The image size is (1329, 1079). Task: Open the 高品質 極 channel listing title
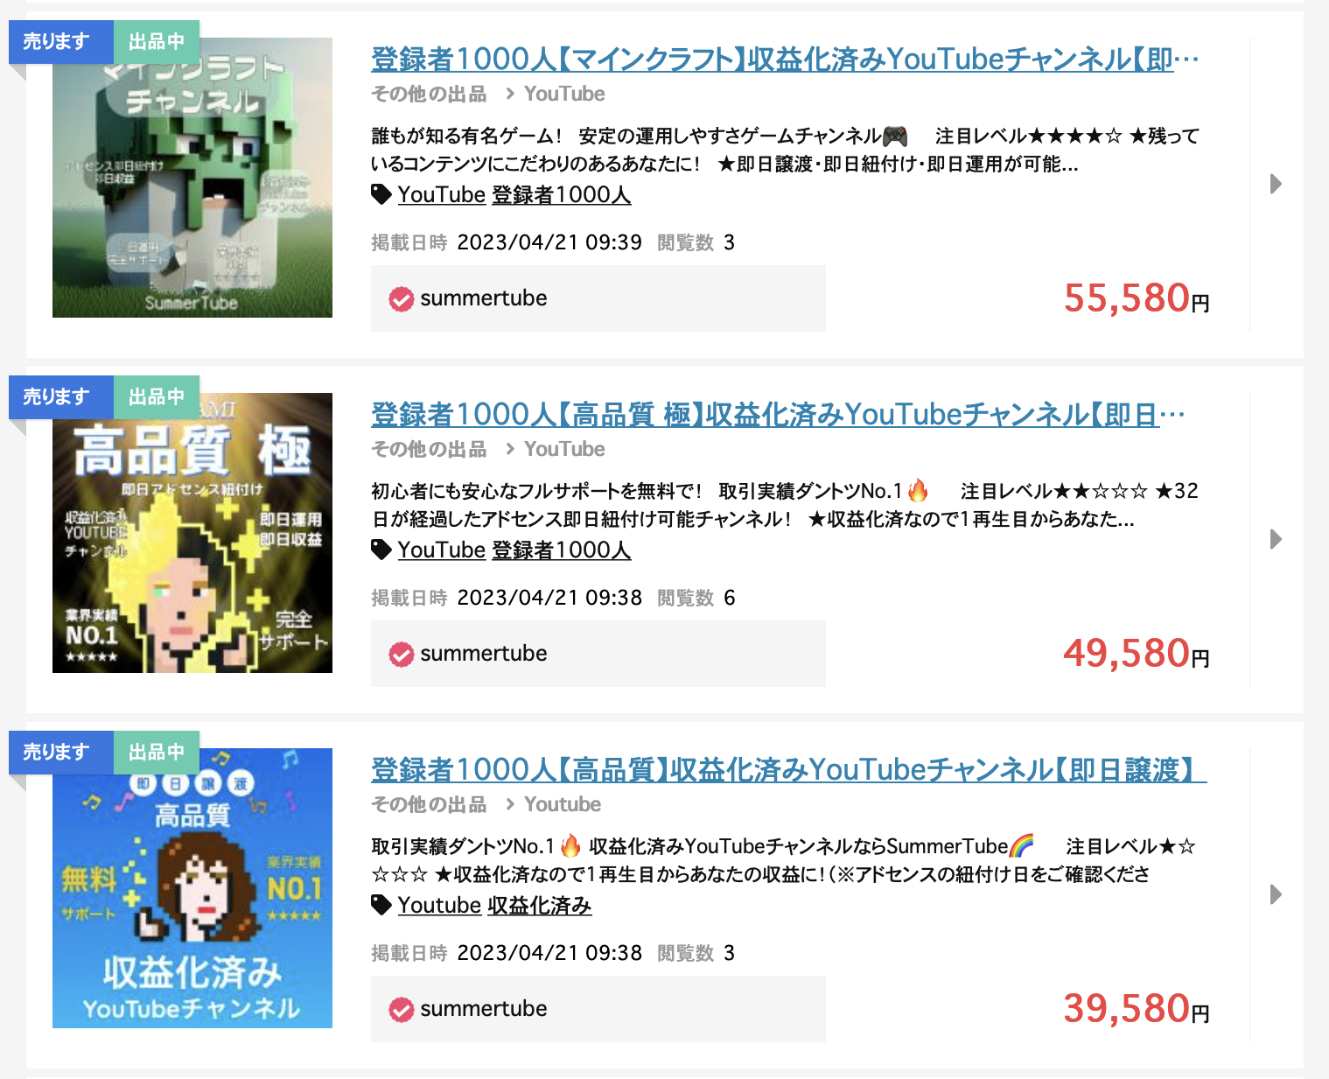[x=778, y=415]
